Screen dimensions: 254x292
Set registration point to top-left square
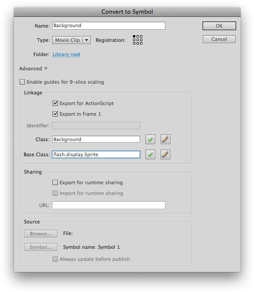[x=134, y=36]
